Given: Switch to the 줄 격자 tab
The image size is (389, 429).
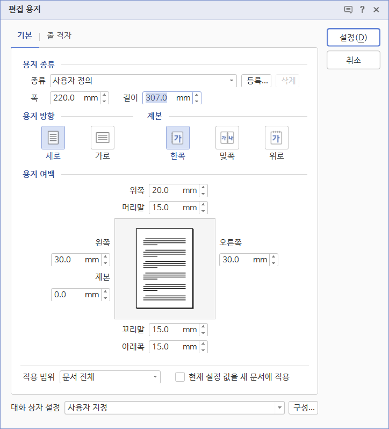Looking at the screenshot, I should (59, 35).
